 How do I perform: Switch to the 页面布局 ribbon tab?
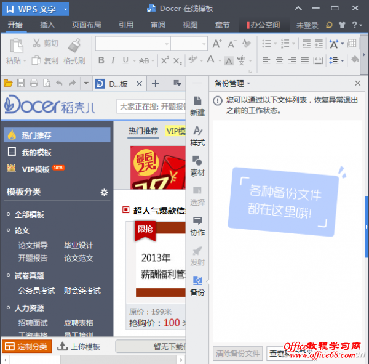pos(86,25)
